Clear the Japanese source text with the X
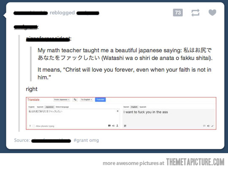The image size is (228, 170). coord(118,111)
